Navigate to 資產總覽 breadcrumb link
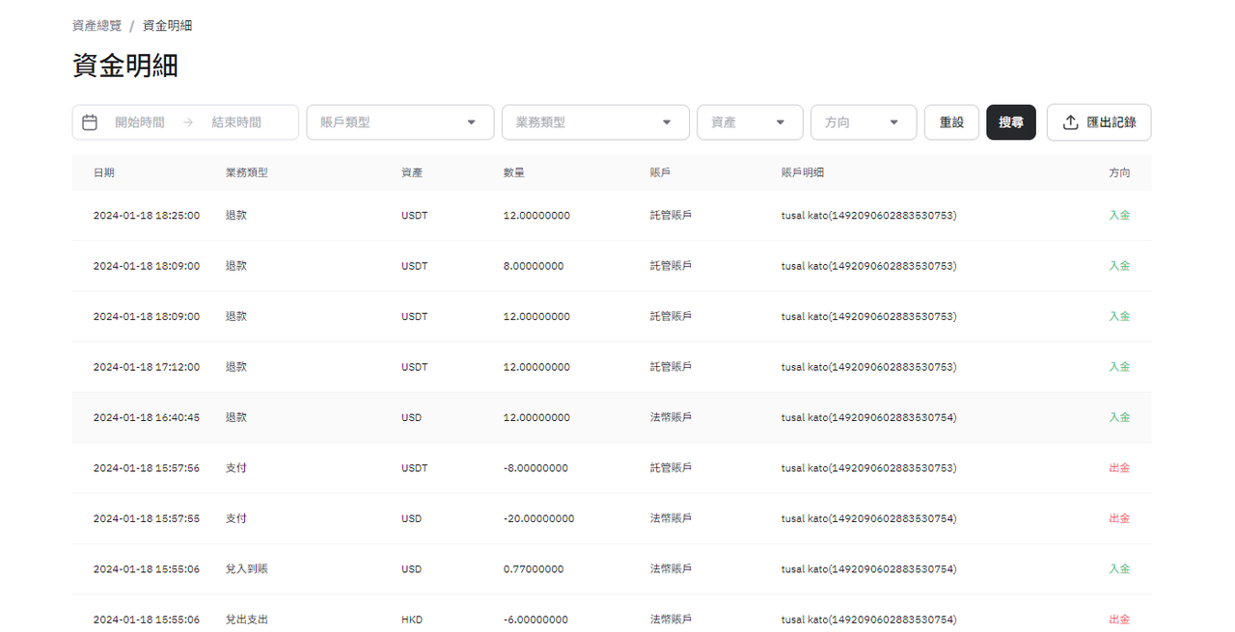The width and height of the screenshot is (1235, 632). [x=96, y=26]
